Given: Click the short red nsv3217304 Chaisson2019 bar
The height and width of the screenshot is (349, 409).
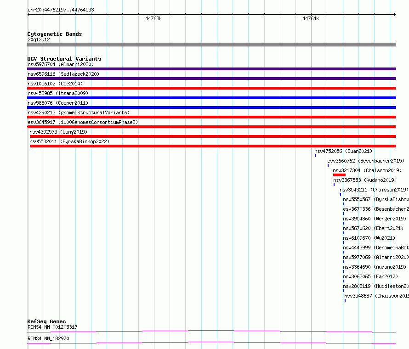Looking at the screenshot, I should 339,175.
